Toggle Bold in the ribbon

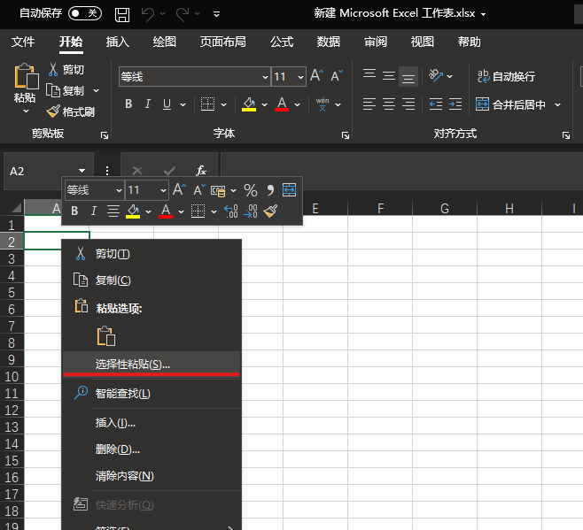click(128, 104)
